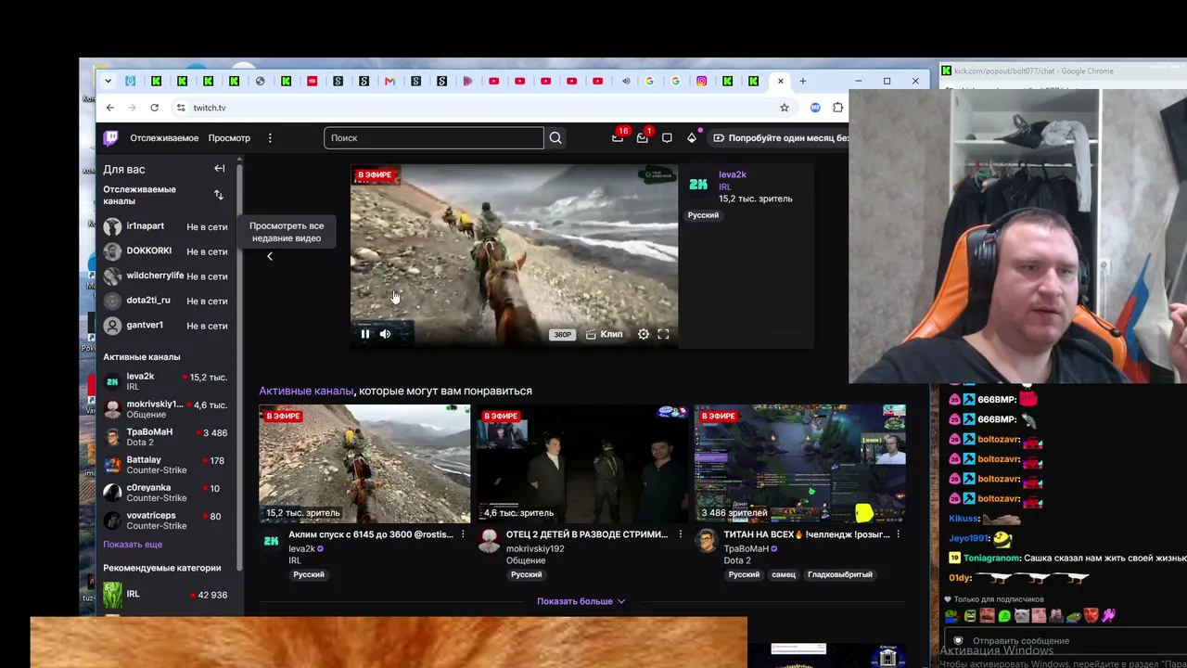Go back in browser history
Image resolution: width=1187 pixels, height=668 pixels.
pyautogui.click(x=109, y=108)
